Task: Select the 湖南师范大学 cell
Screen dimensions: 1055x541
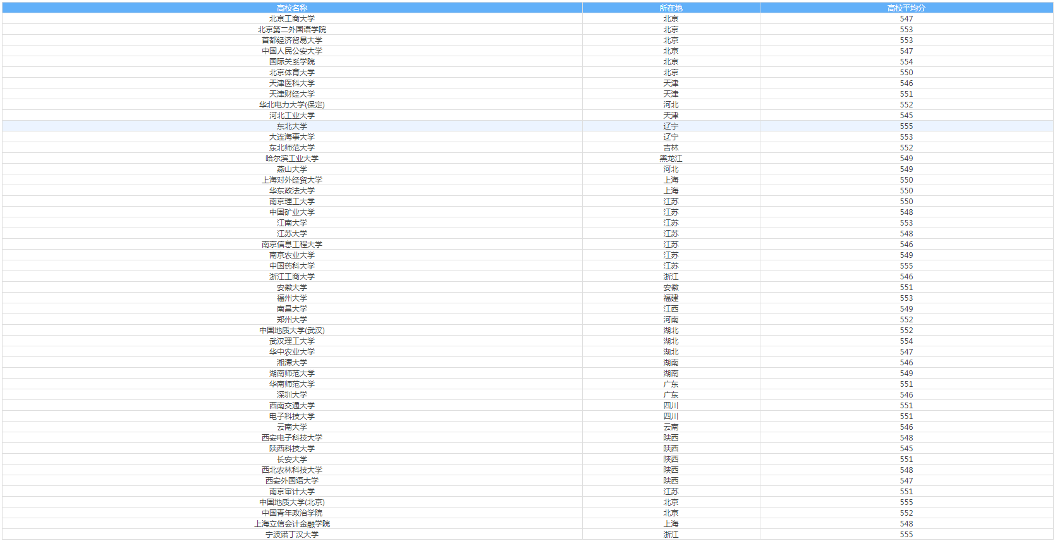Action: click(292, 374)
